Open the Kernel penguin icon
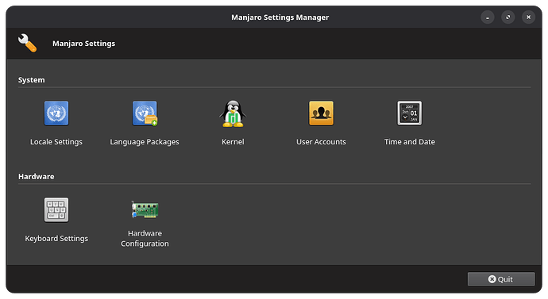This screenshot has height=299, width=548. pos(233,113)
